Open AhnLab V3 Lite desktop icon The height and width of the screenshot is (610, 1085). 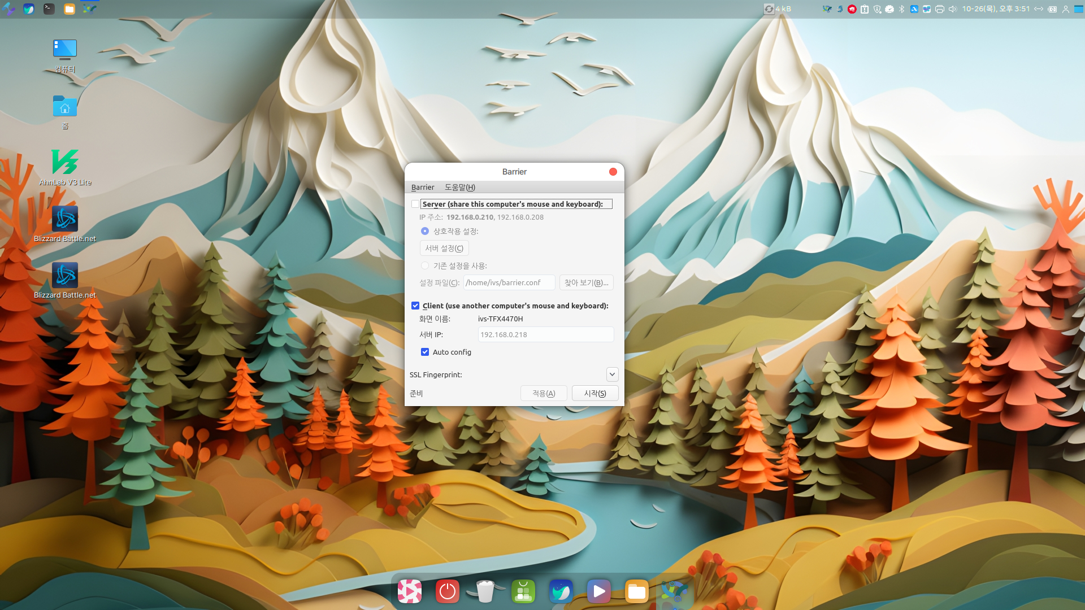65,163
